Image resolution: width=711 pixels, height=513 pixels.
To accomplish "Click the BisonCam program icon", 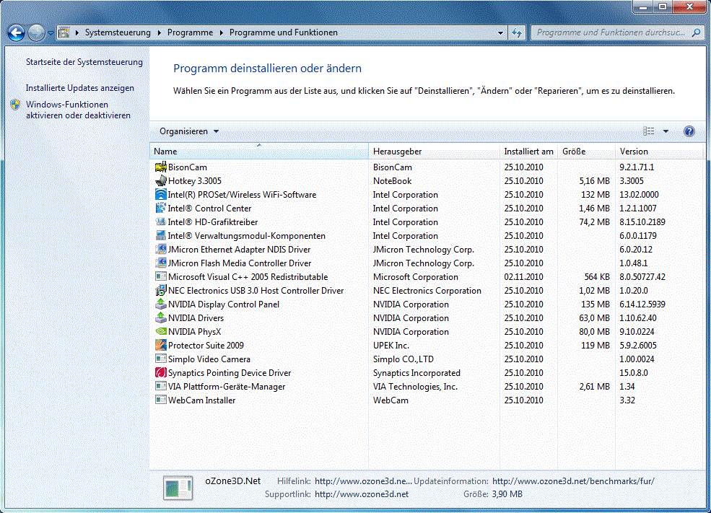I will coord(160,167).
